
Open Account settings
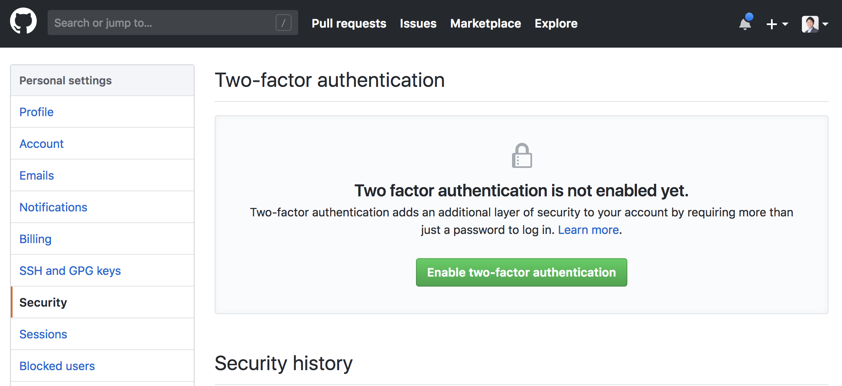coord(41,143)
